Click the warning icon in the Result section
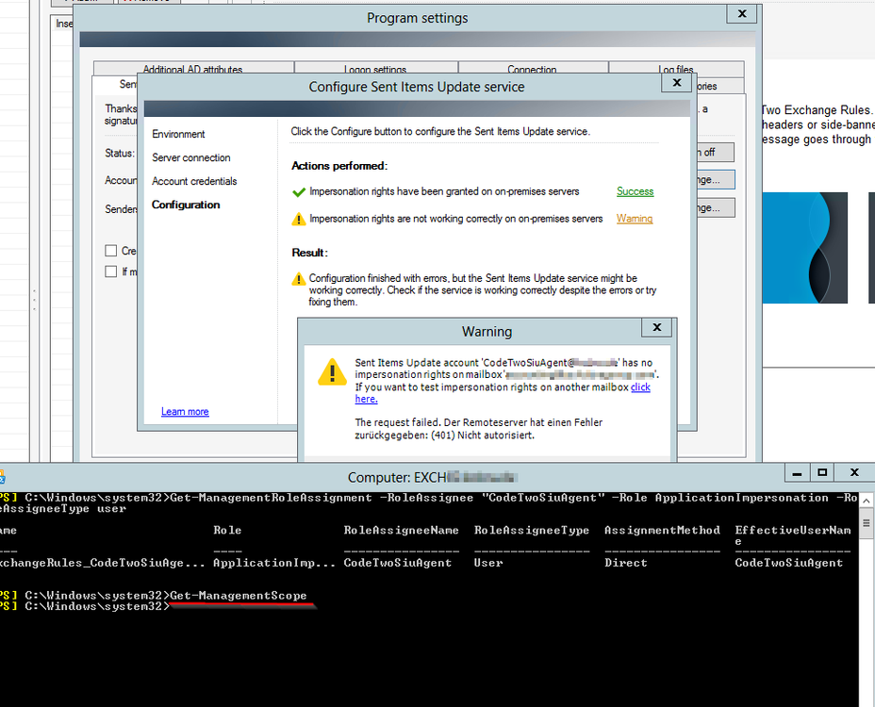This screenshot has width=875, height=707. pyautogui.click(x=299, y=279)
